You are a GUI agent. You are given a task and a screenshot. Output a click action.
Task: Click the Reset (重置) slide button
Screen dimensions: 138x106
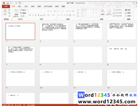pyautogui.click(x=23, y=13)
